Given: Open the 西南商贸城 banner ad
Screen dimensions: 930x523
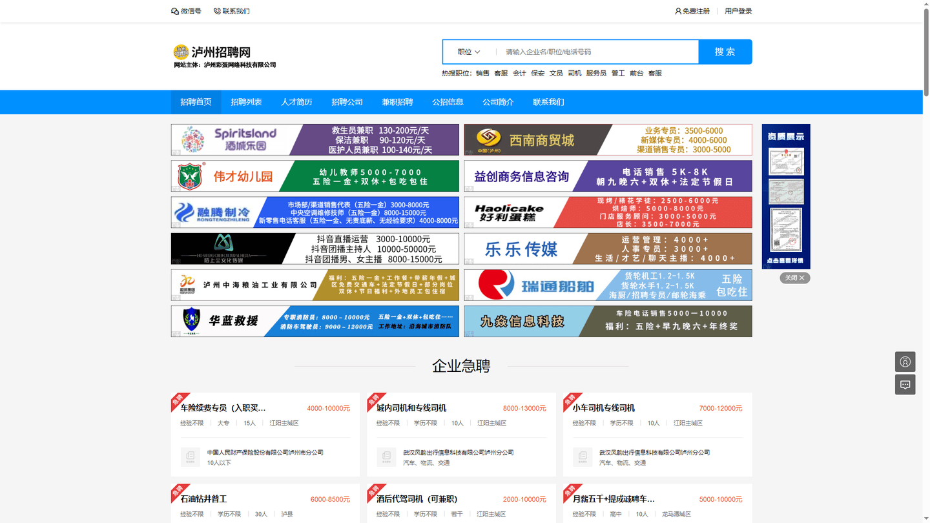Looking at the screenshot, I should click(x=608, y=140).
